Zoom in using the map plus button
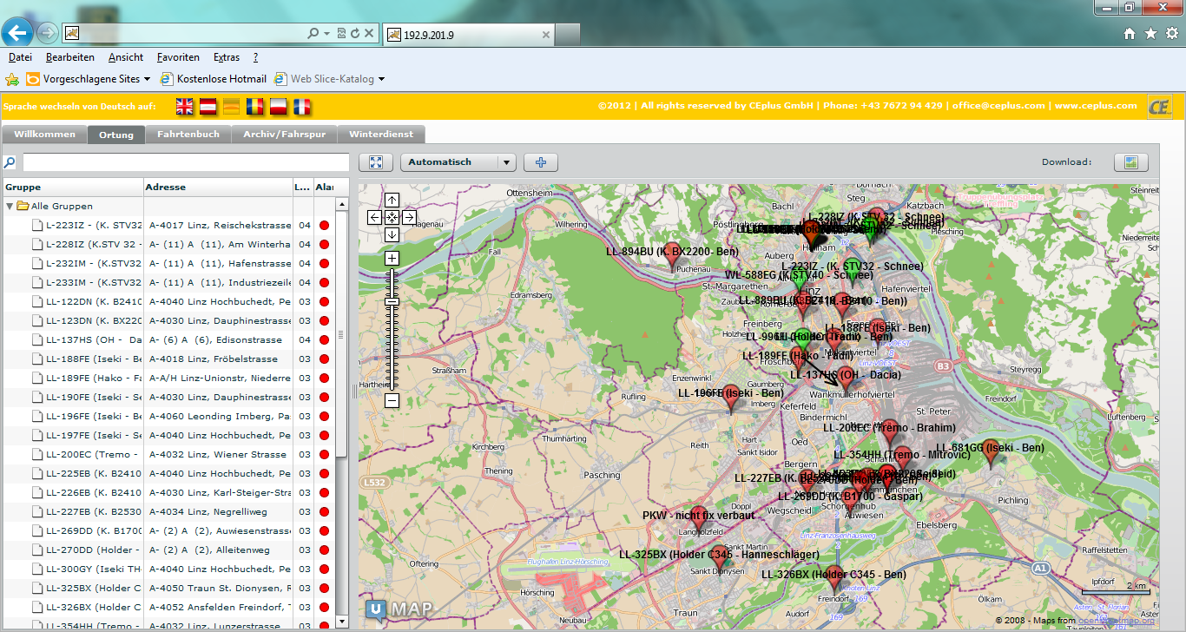 pyautogui.click(x=392, y=258)
